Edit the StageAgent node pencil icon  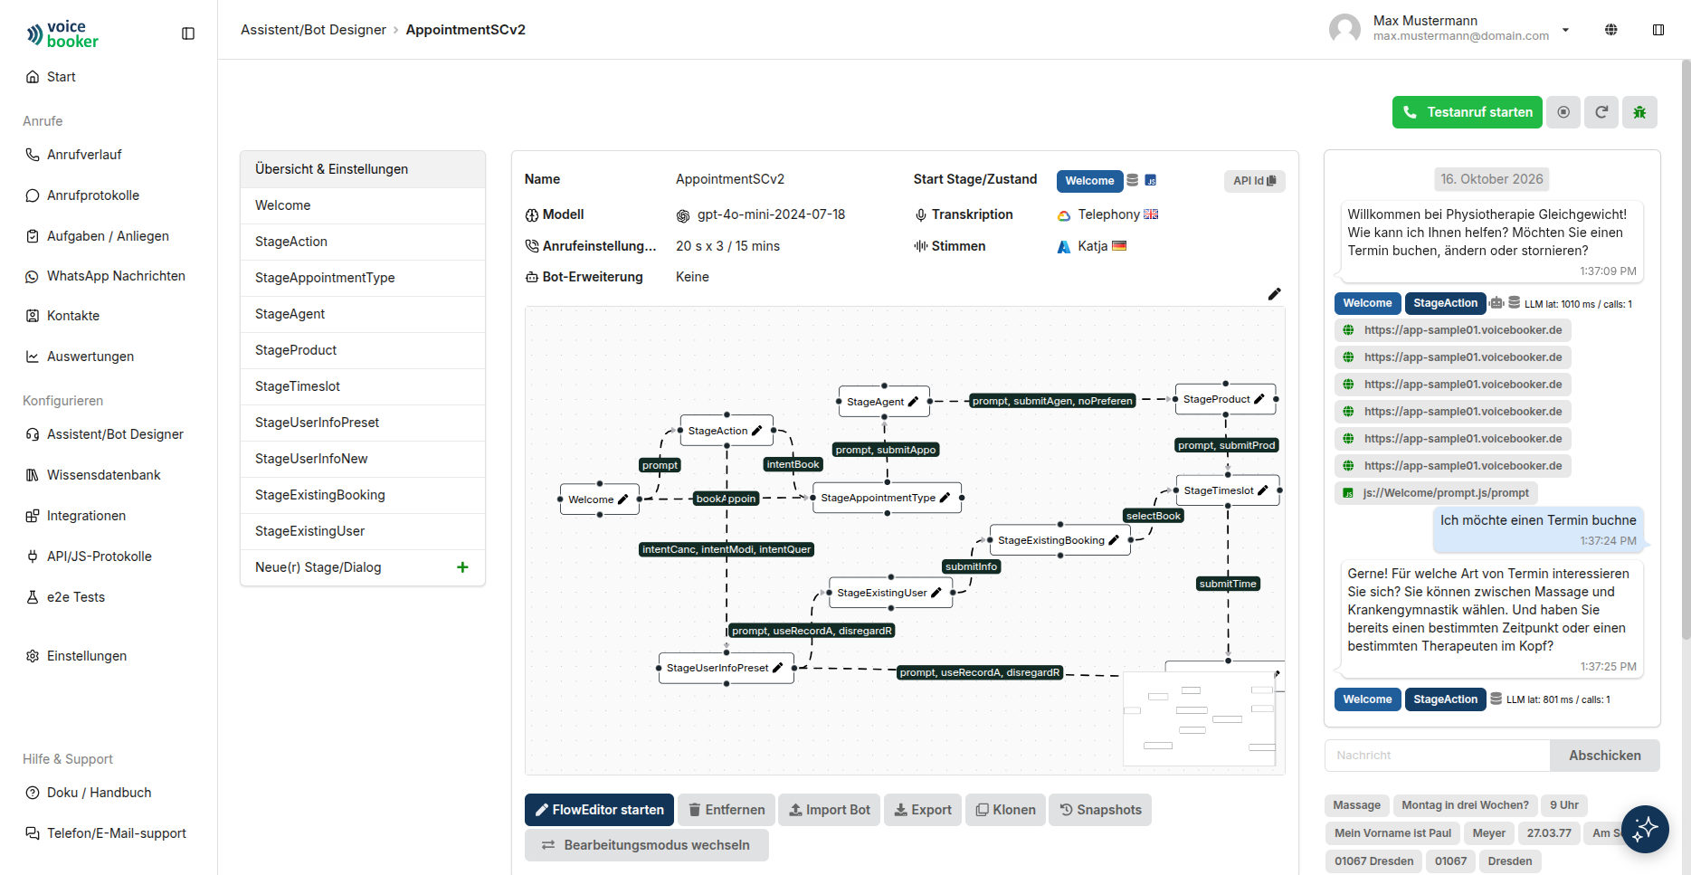[913, 402]
